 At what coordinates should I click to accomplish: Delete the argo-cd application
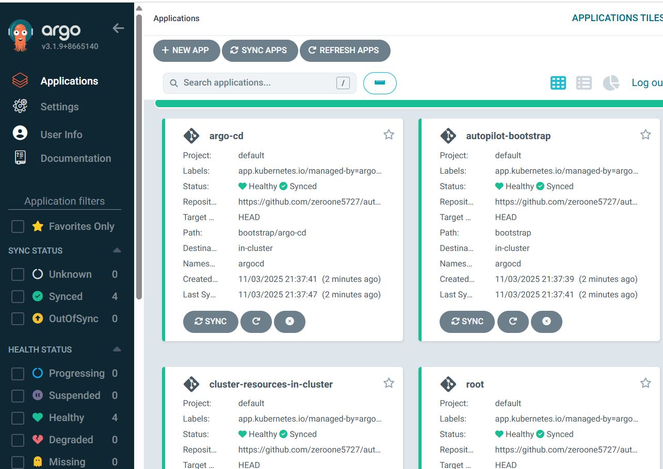pos(289,322)
